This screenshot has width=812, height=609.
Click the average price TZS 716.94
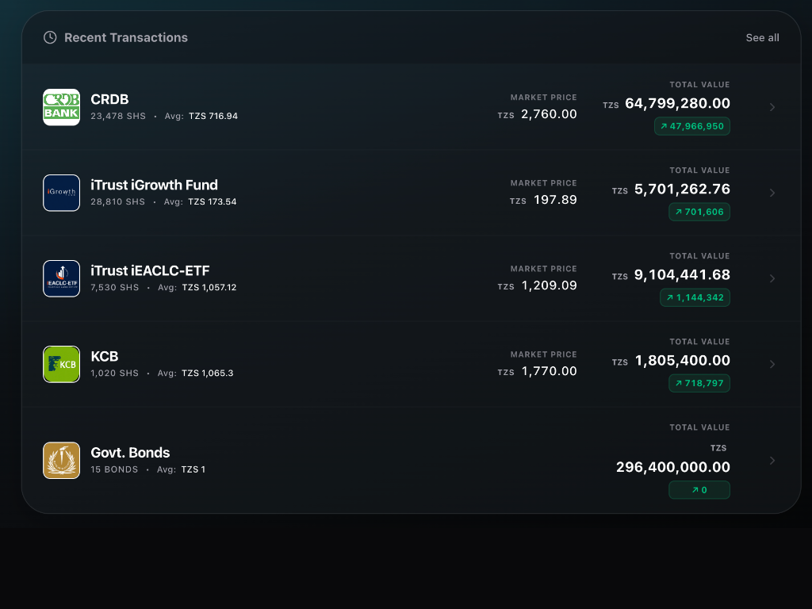tap(213, 116)
